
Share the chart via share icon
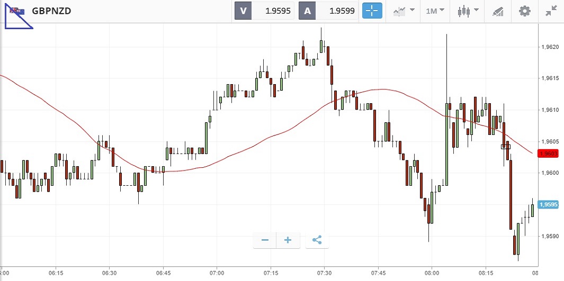317,240
